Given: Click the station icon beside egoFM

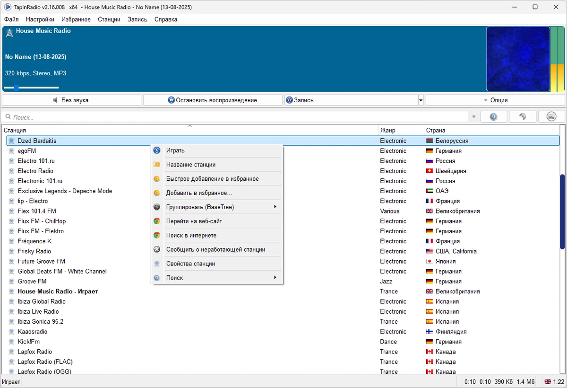Looking at the screenshot, I should [12, 151].
